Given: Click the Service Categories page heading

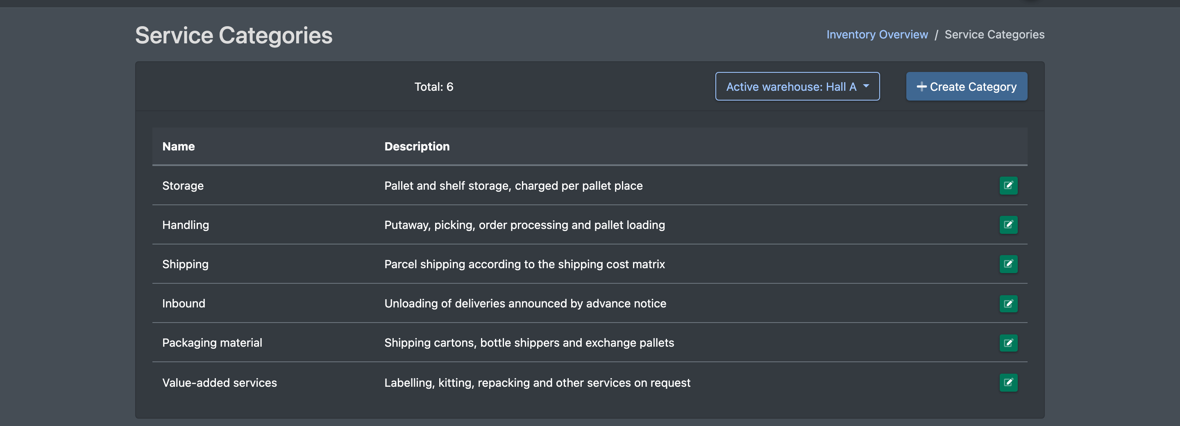Looking at the screenshot, I should click(x=234, y=35).
